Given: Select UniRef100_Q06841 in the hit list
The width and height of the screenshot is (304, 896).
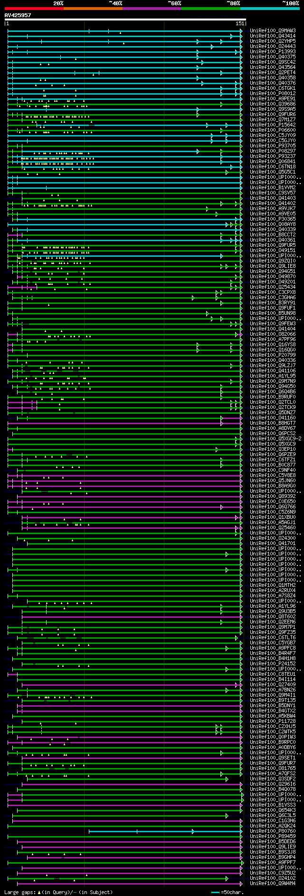Looking at the screenshot, I should click(273, 161).
